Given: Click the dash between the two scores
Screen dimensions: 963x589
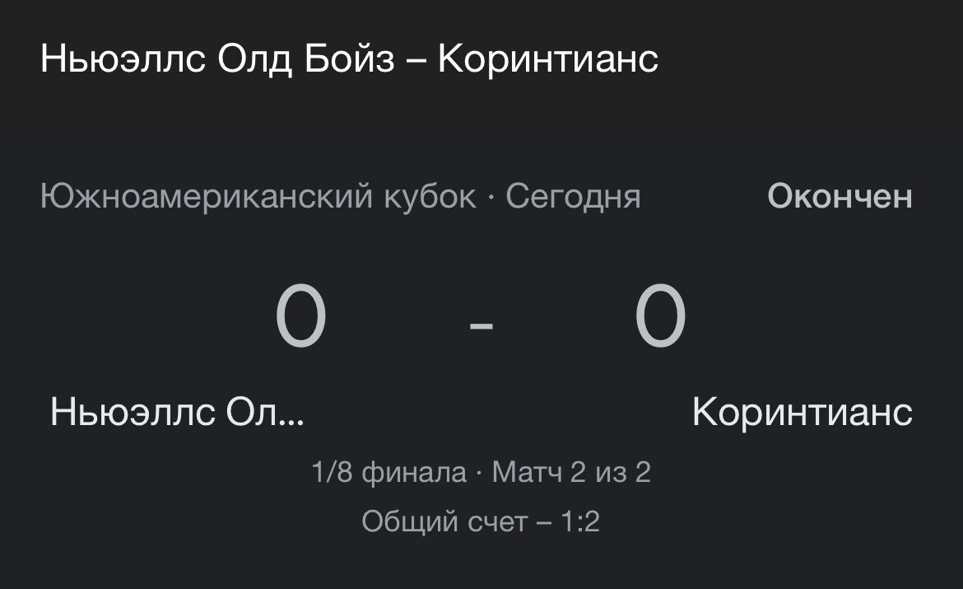Looking at the screenshot, I should pyautogui.click(x=481, y=325).
